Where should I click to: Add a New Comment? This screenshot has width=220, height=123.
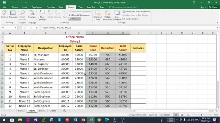[42, 15]
